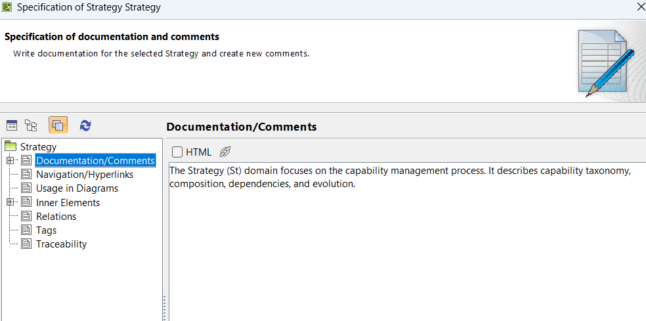Image resolution: width=646 pixels, height=321 pixels.
Task: Click the application icon in title bar
Action: click(7, 7)
